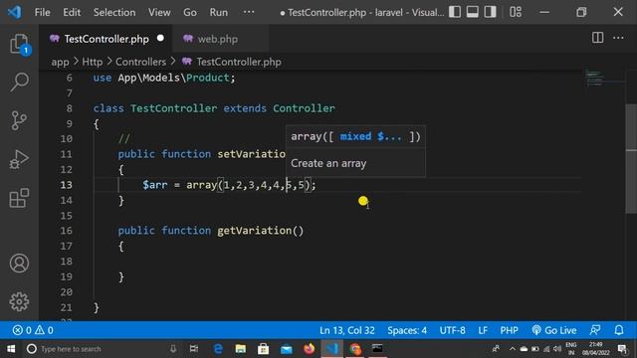The image size is (637, 358).
Task: Open the File menu
Action: 42,12
